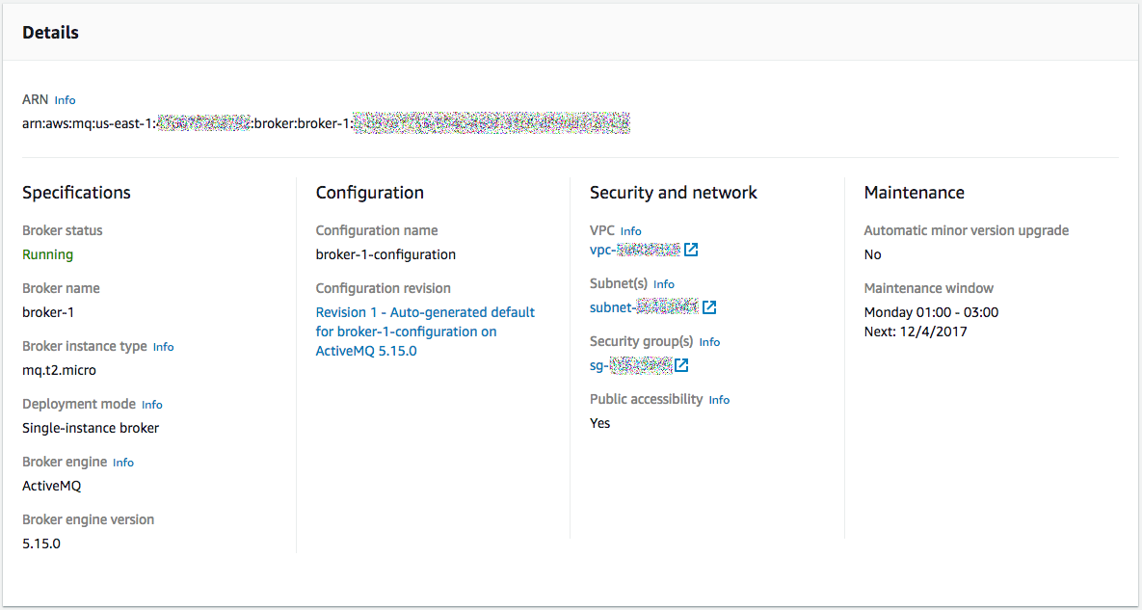Select the broker-1-configuration name text
1142x610 pixels.
pyautogui.click(x=385, y=254)
